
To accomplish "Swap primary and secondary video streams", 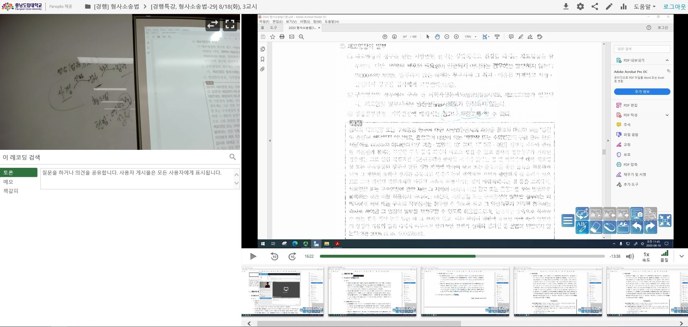I will [212, 24].
